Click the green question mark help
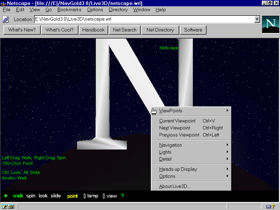This screenshot has width=280, height=210. (x=122, y=196)
